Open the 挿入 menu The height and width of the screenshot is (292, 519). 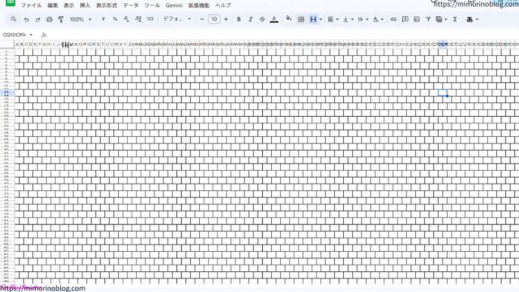(85, 5)
